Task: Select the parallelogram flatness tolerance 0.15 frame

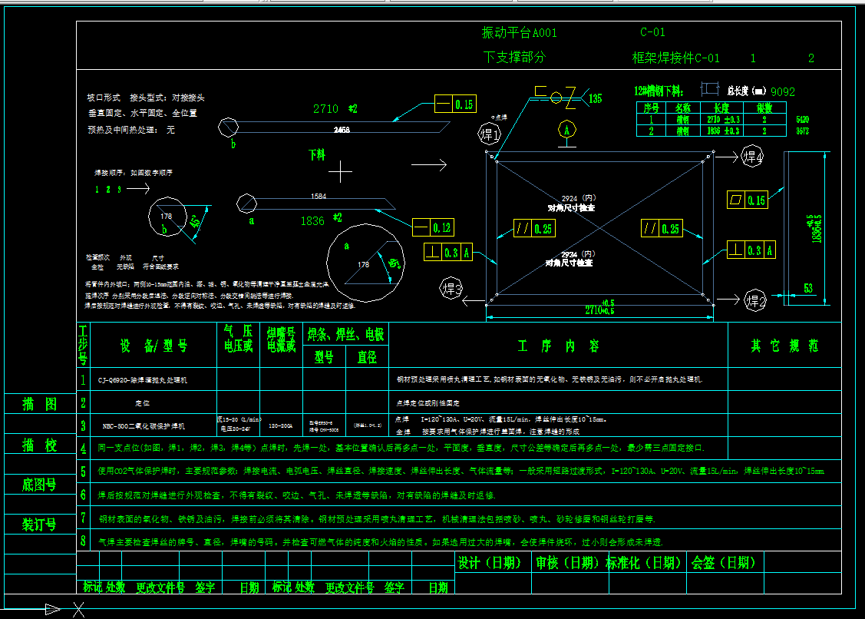Action: coord(748,200)
